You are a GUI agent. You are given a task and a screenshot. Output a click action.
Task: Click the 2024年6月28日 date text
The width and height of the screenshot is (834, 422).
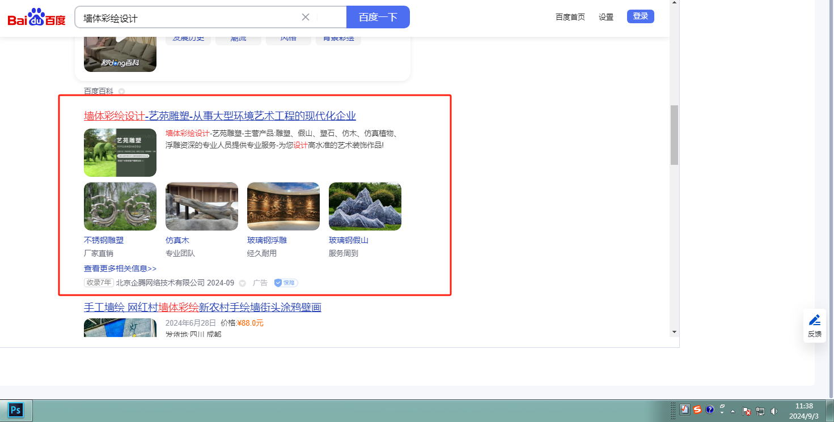click(190, 323)
